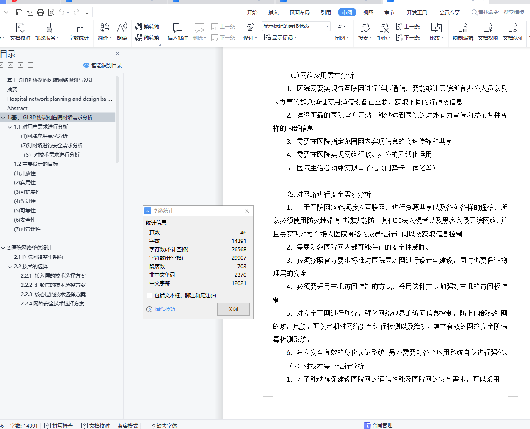
Task: Click the 拒绝 reject change icon
Action: [384, 28]
